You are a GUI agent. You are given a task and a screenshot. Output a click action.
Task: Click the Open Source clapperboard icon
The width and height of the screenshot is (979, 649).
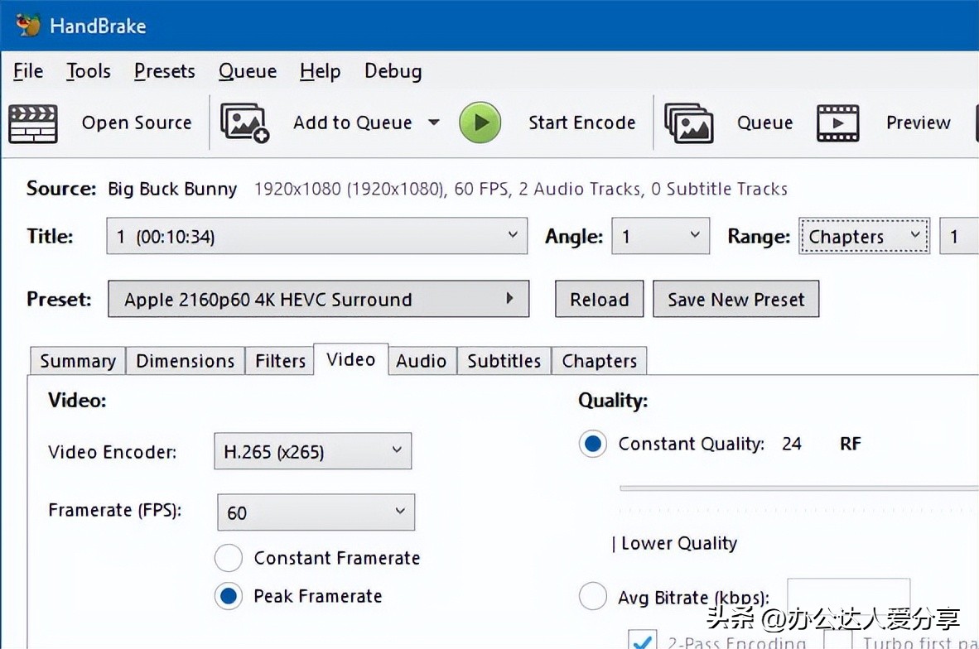tap(33, 123)
